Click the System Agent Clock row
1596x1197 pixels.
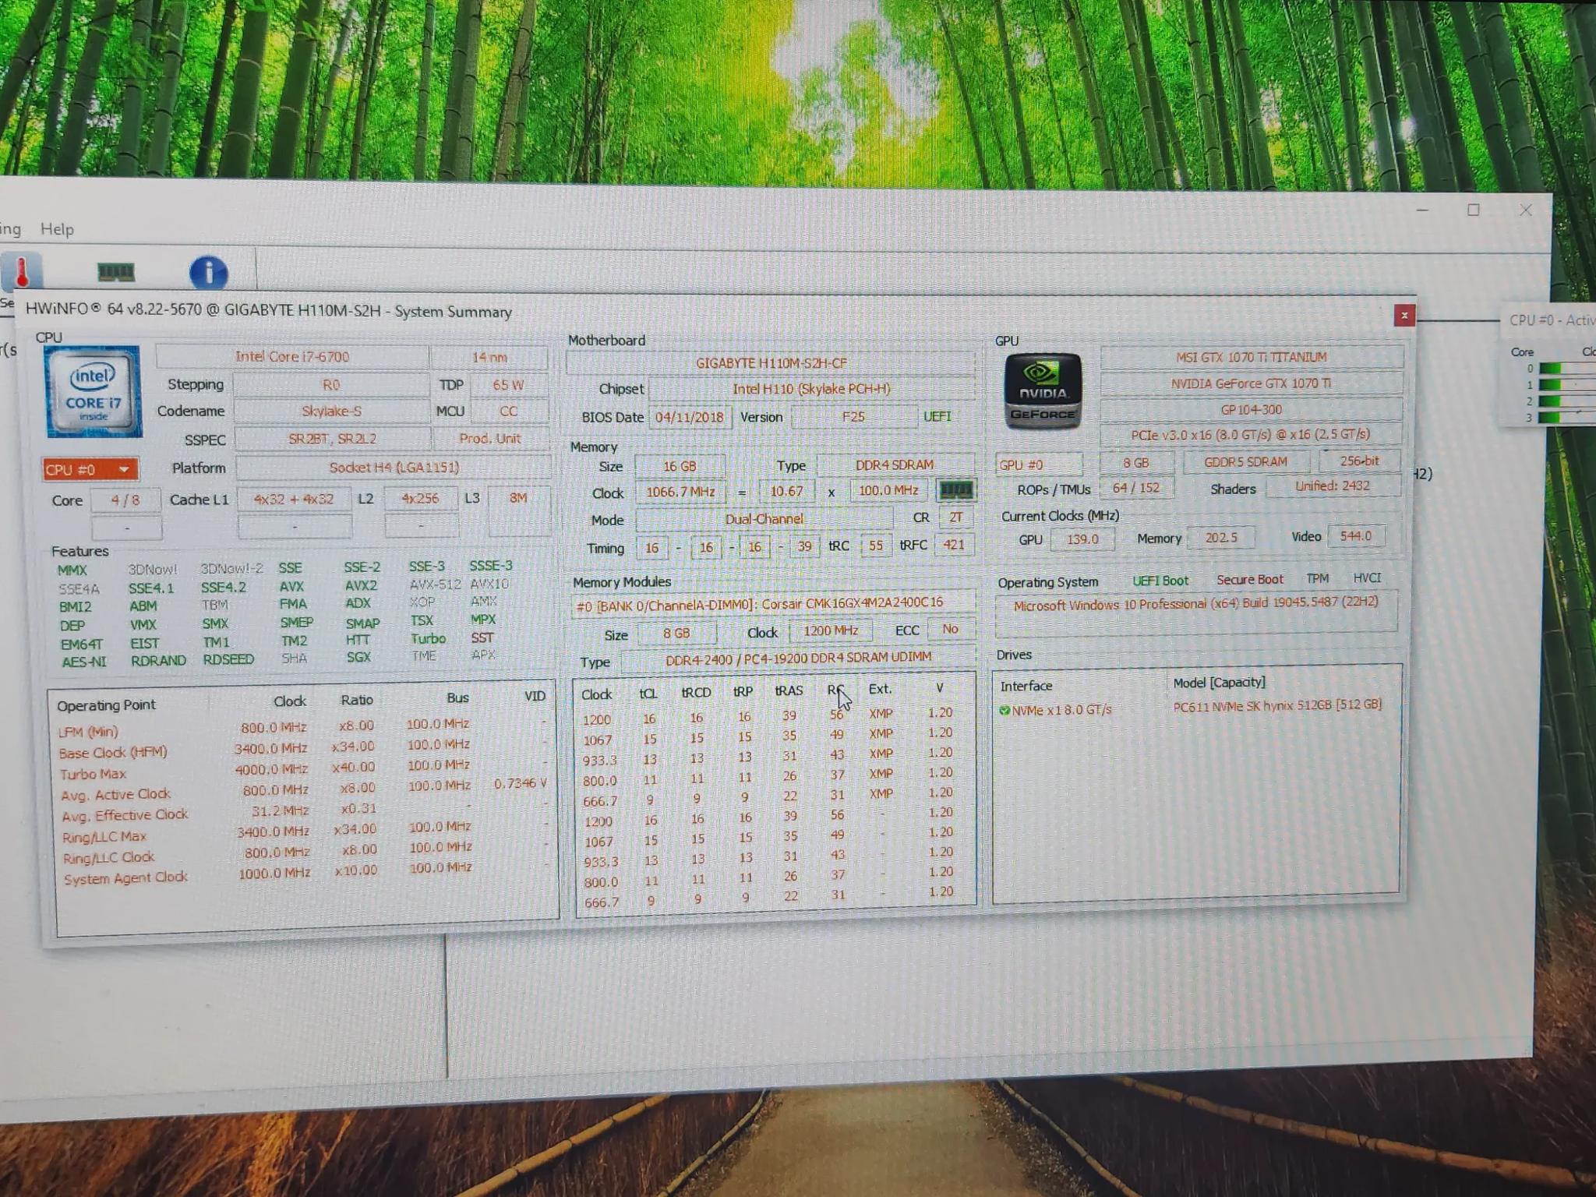tap(305, 874)
